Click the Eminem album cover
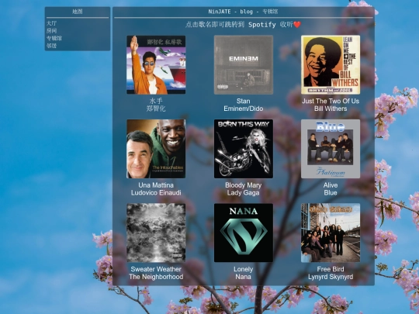 244,64
